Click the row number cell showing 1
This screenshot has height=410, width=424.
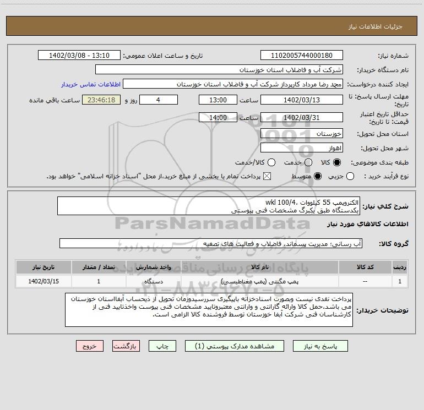(400, 281)
